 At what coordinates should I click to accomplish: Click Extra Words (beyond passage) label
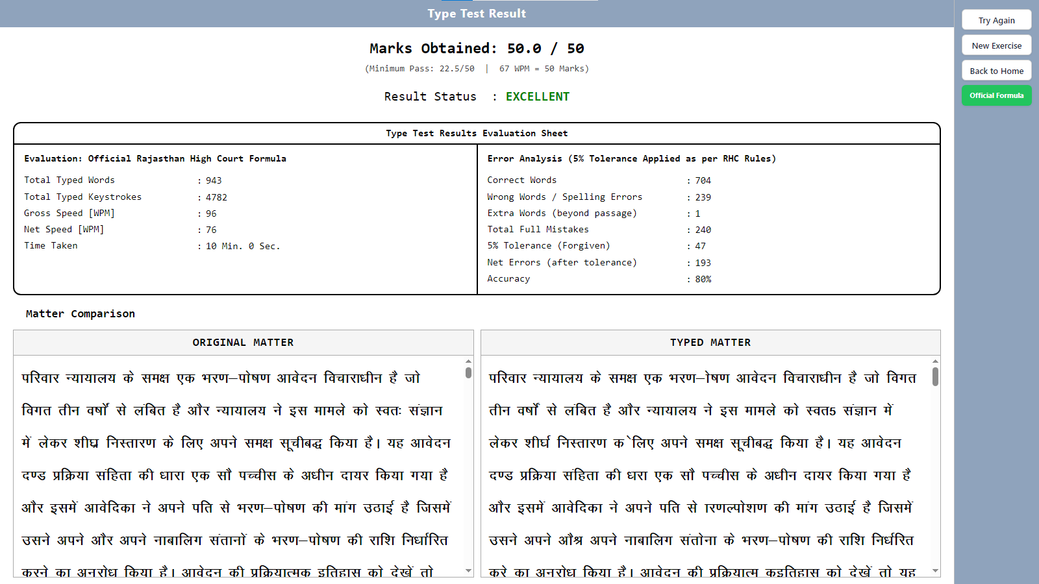pyautogui.click(x=562, y=213)
